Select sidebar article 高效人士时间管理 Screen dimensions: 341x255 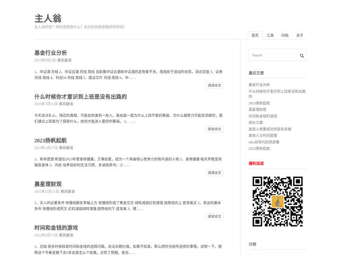click(x=263, y=136)
